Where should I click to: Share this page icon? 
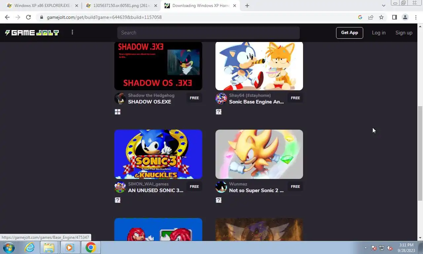371,17
